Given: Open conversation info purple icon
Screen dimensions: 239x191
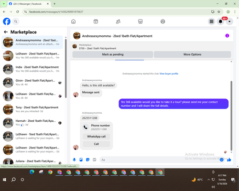Looking at the screenshot, I should coord(227,36).
